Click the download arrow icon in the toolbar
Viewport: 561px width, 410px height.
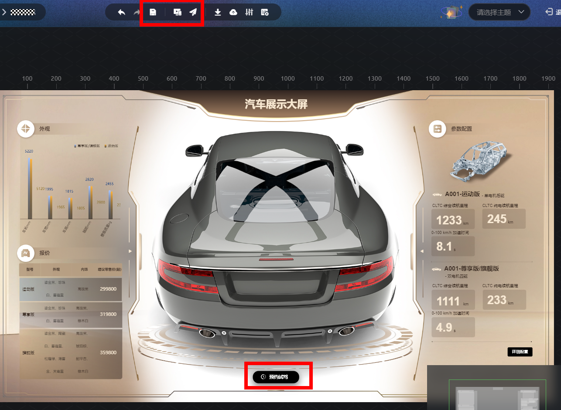click(218, 12)
